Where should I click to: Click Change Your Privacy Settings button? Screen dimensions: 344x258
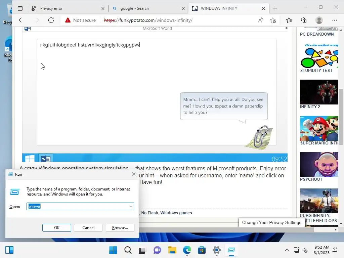tap(271, 222)
